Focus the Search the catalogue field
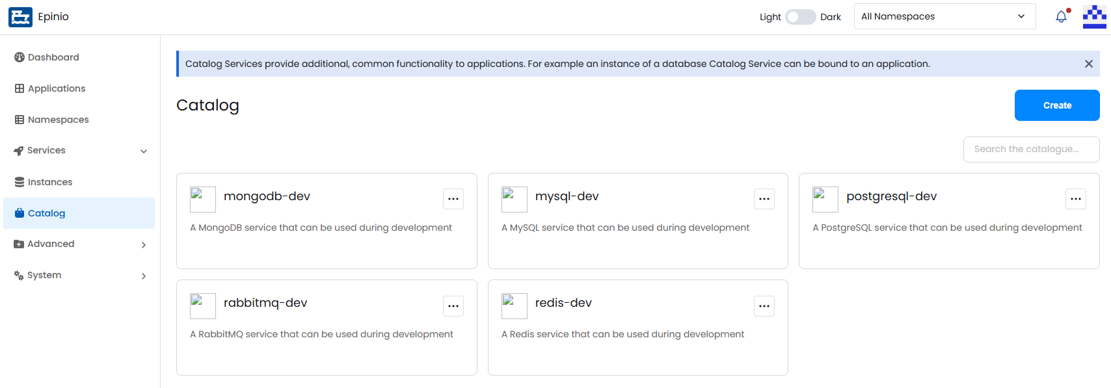Viewport: 1111px width, 388px height. [x=1031, y=149]
